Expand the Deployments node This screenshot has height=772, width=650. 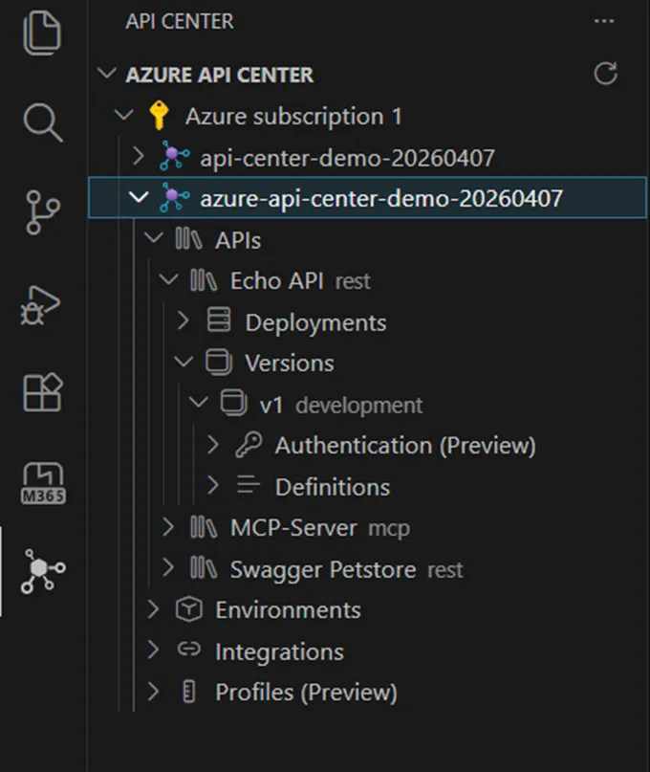coord(184,322)
